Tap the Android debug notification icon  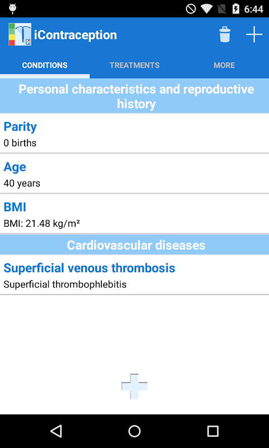pyautogui.click(x=12, y=9)
